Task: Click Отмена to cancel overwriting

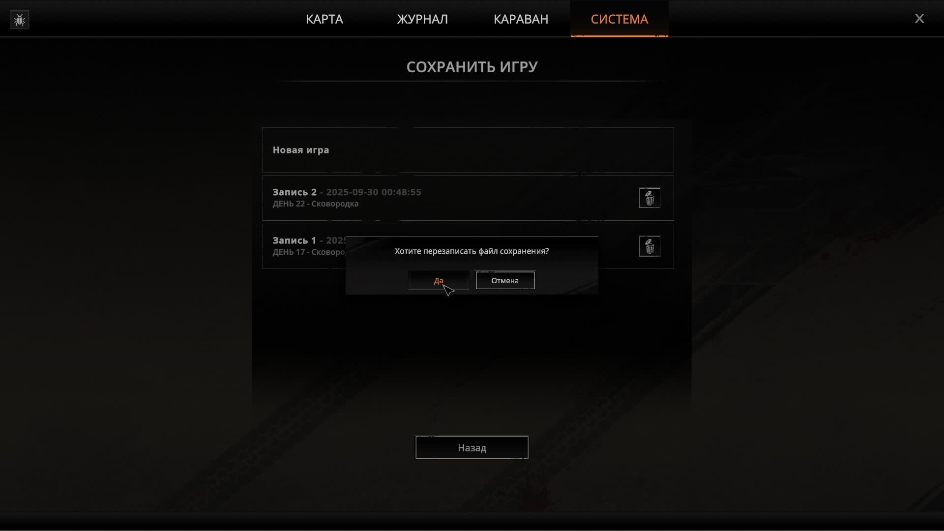Action: coord(505,281)
